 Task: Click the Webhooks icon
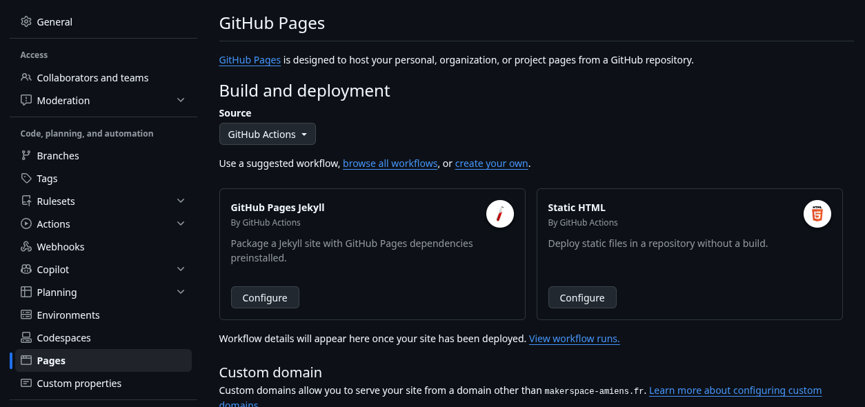pos(26,246)
